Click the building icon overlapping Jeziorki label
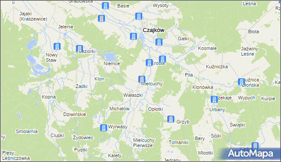This screenshot has height=162, width=281. [79, 49]
